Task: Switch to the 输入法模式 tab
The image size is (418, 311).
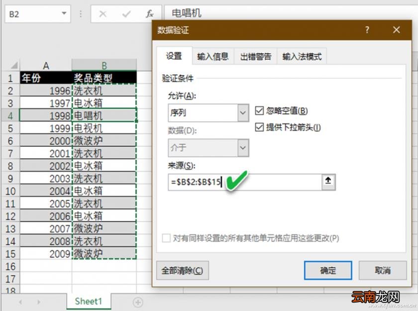Action: (302, 56)
